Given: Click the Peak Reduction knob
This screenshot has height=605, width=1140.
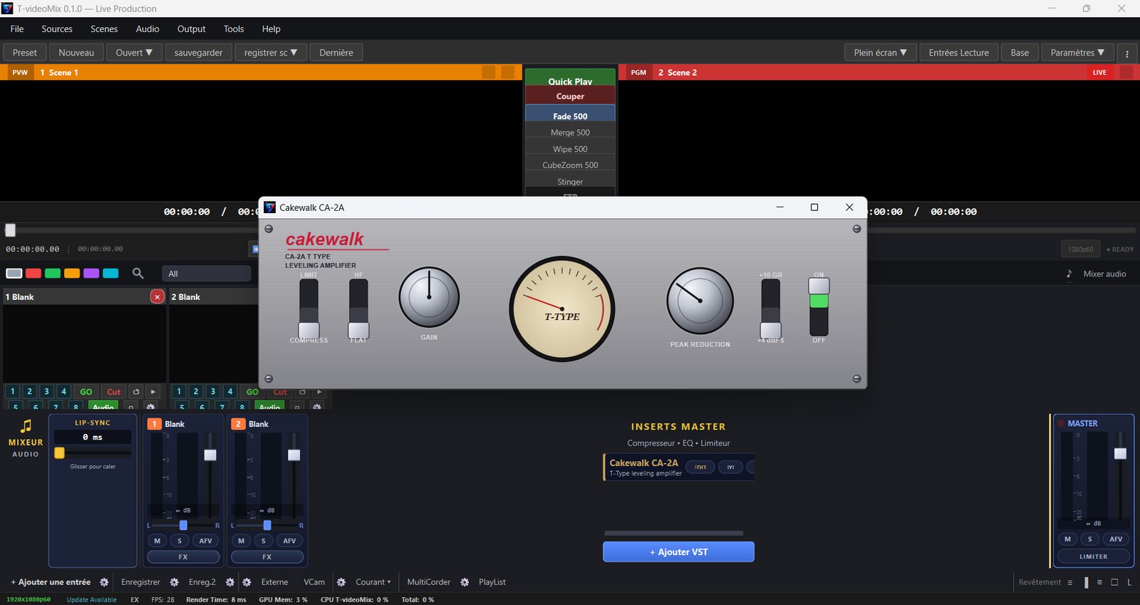Looking at the screenshot, I should point(700,301).
